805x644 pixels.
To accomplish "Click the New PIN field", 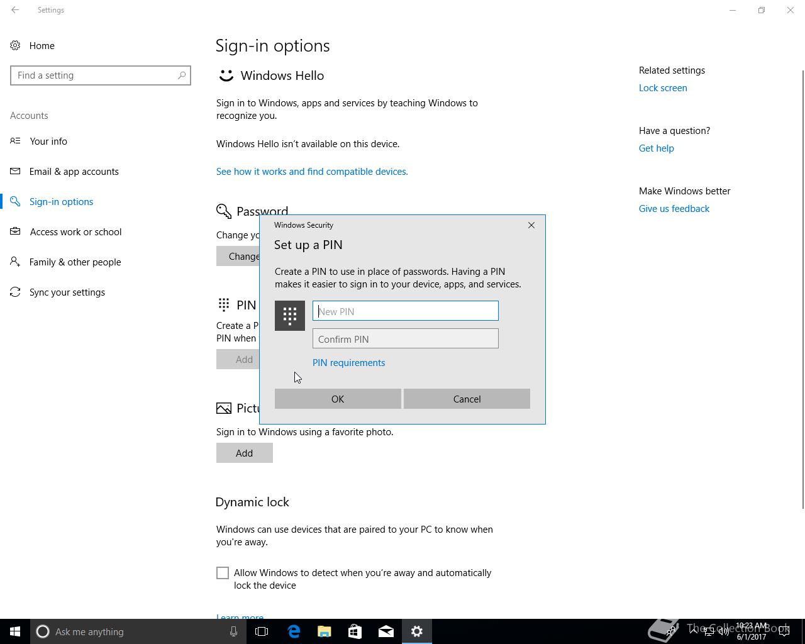I will click(406, 311).
